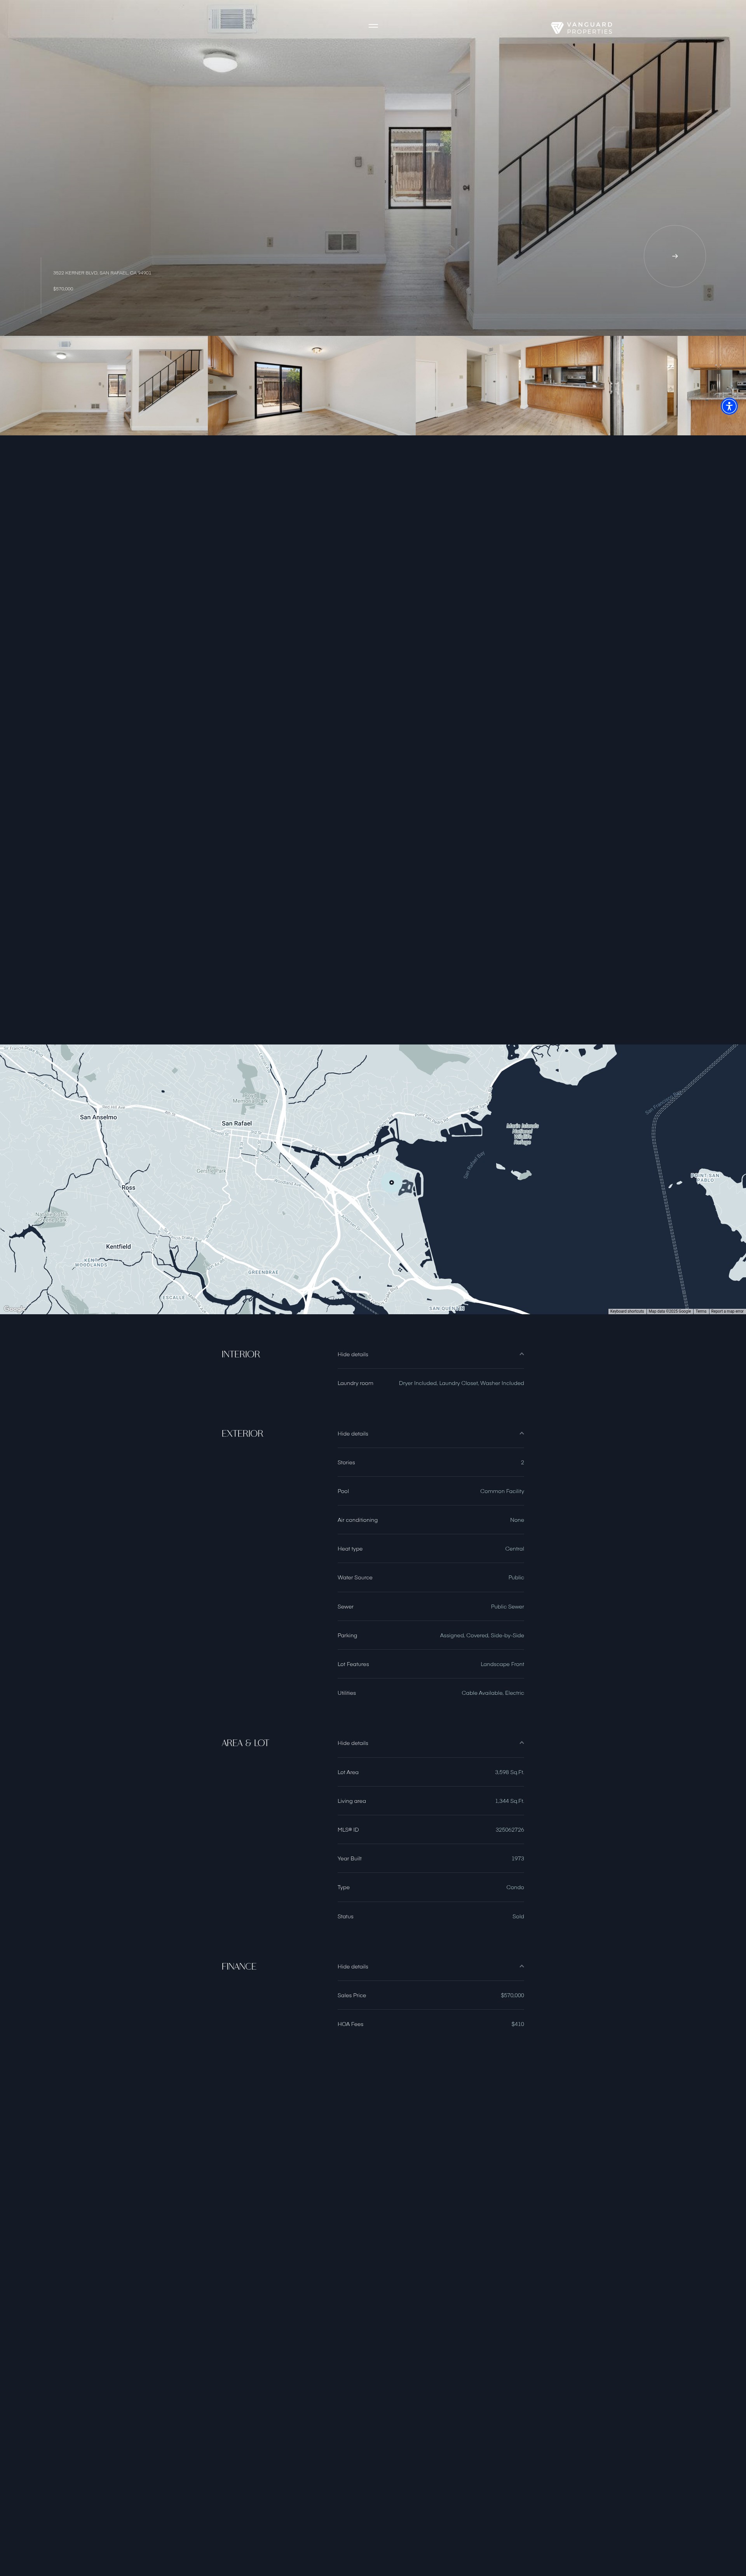Click the $570,000 price over hero photo
The image size is (746, 2576).
tap(63, 289)
